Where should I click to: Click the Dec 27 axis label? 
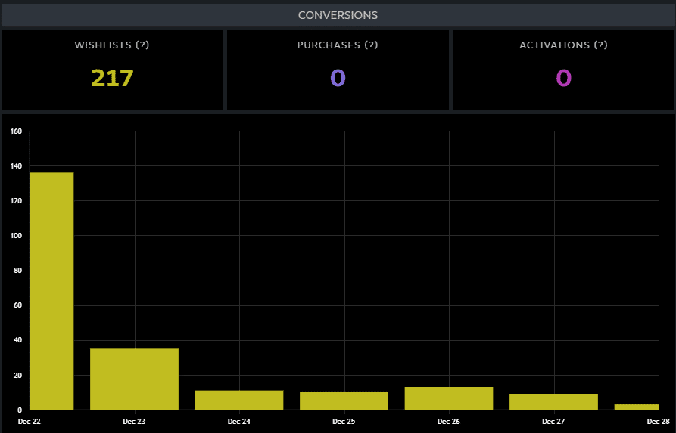553,422
